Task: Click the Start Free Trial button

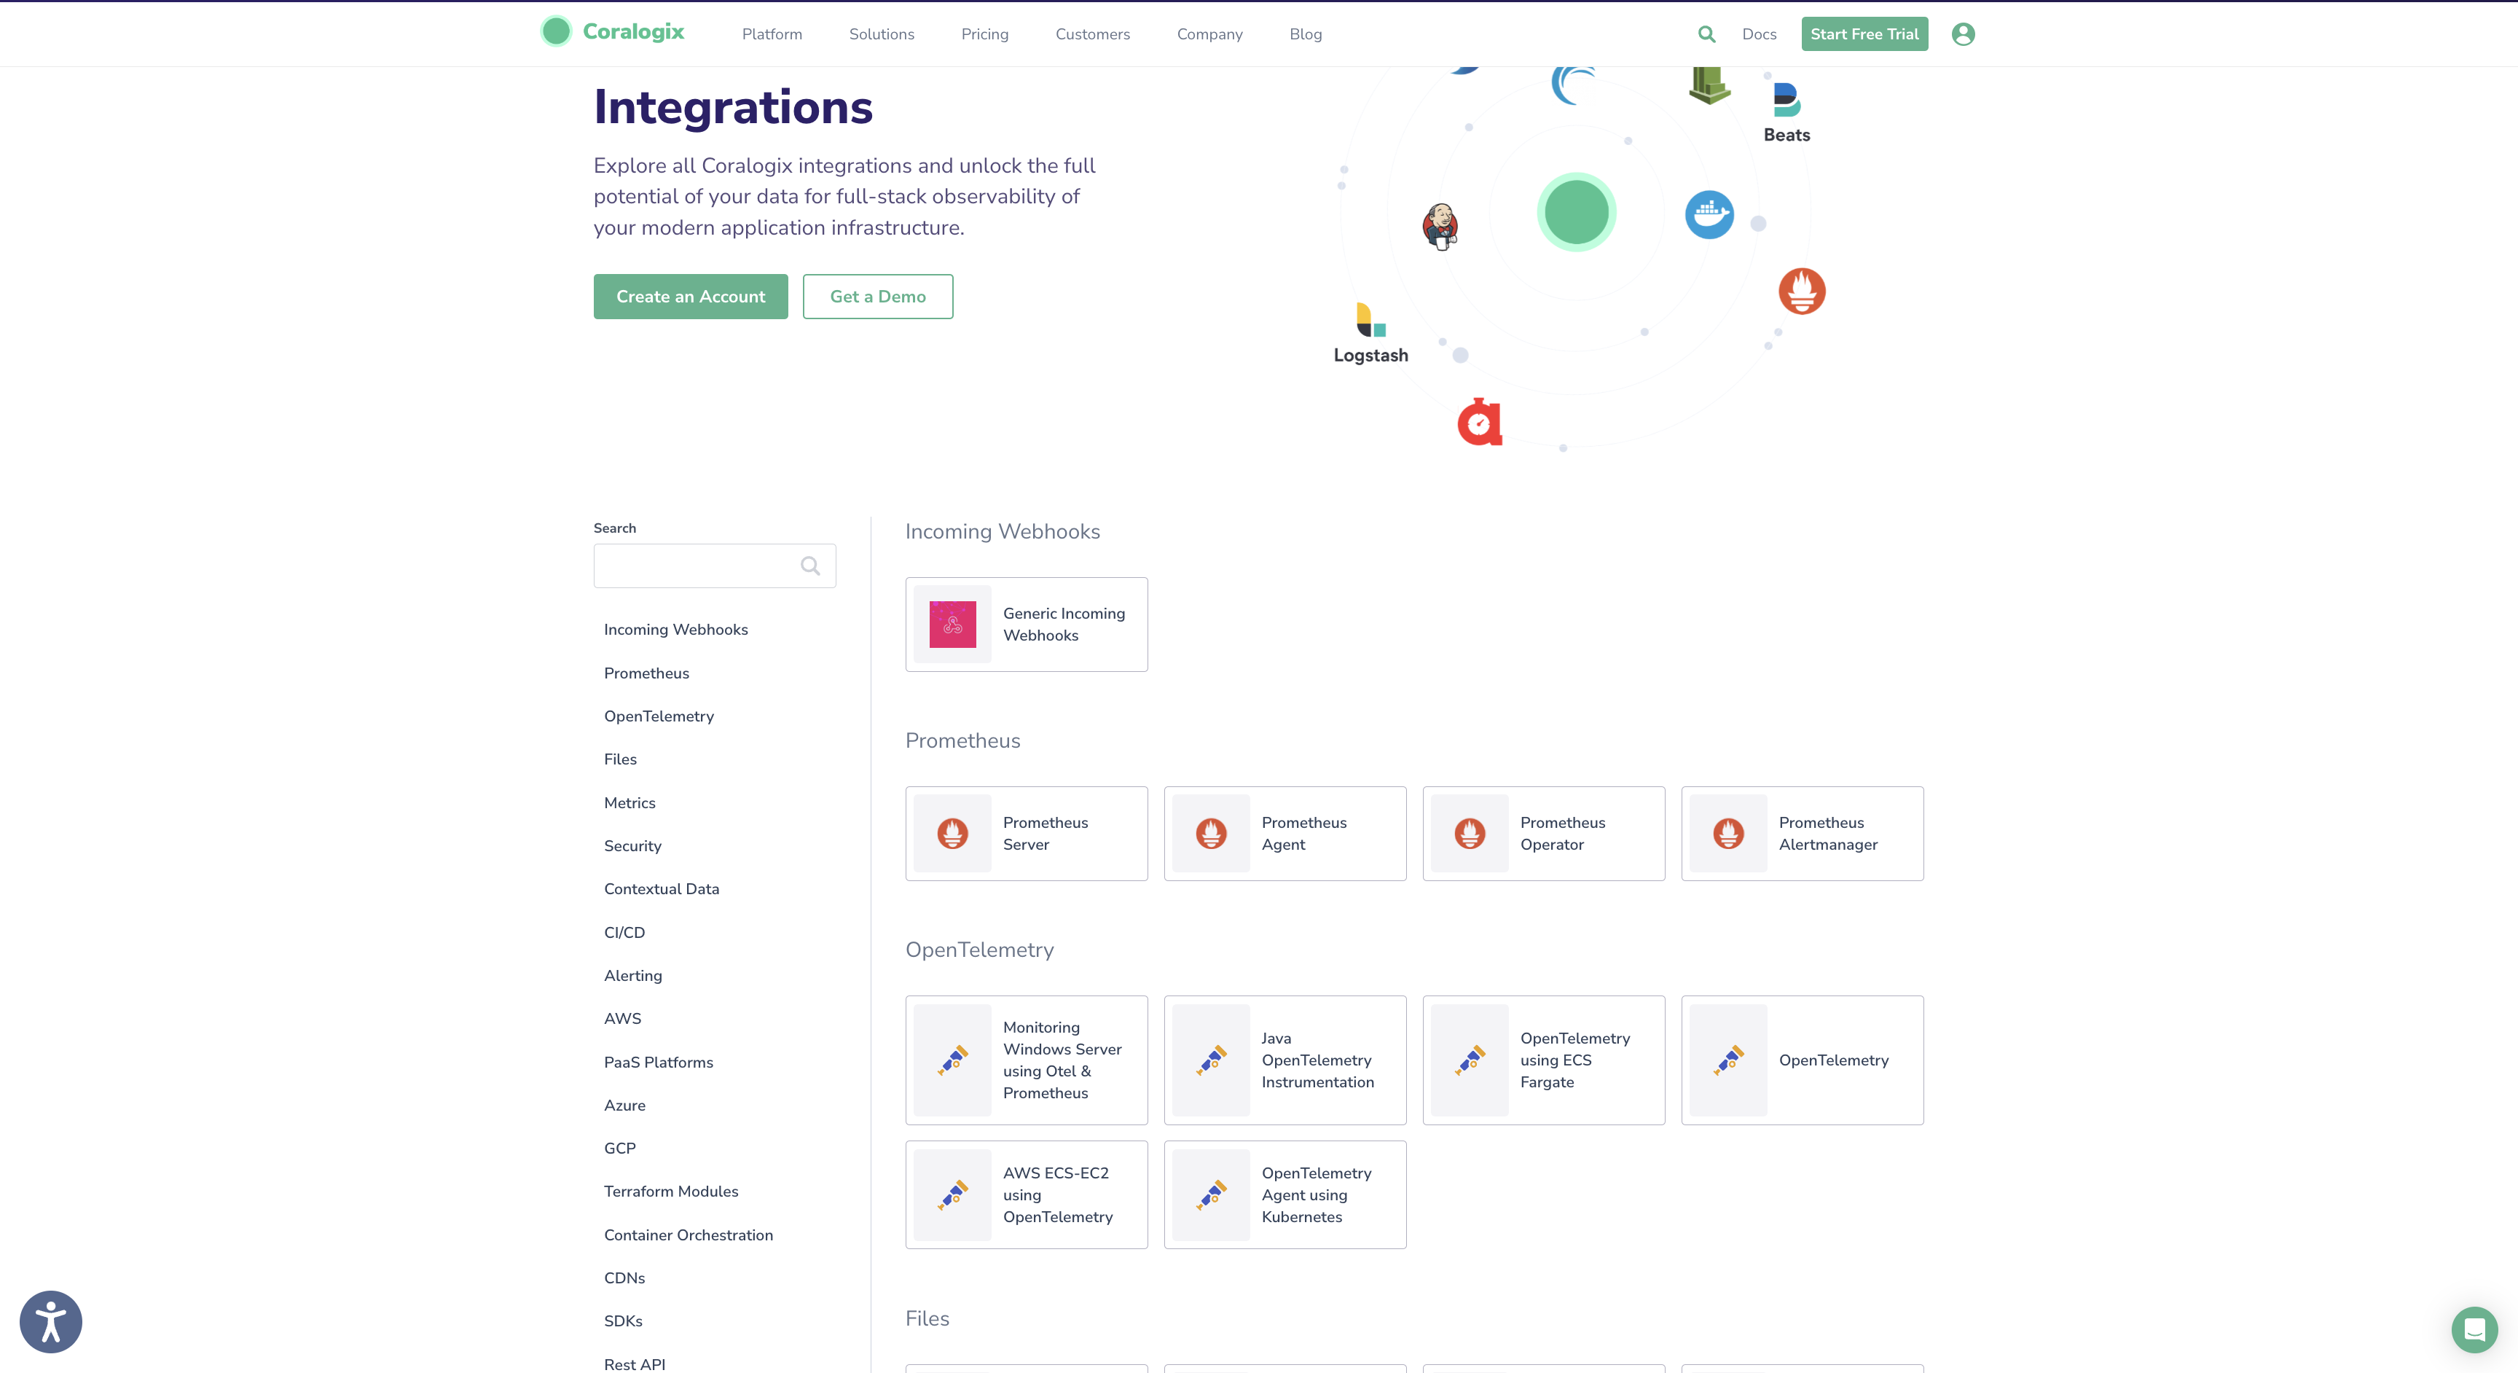Action: pyautogui.click(x=1864, y=34)
